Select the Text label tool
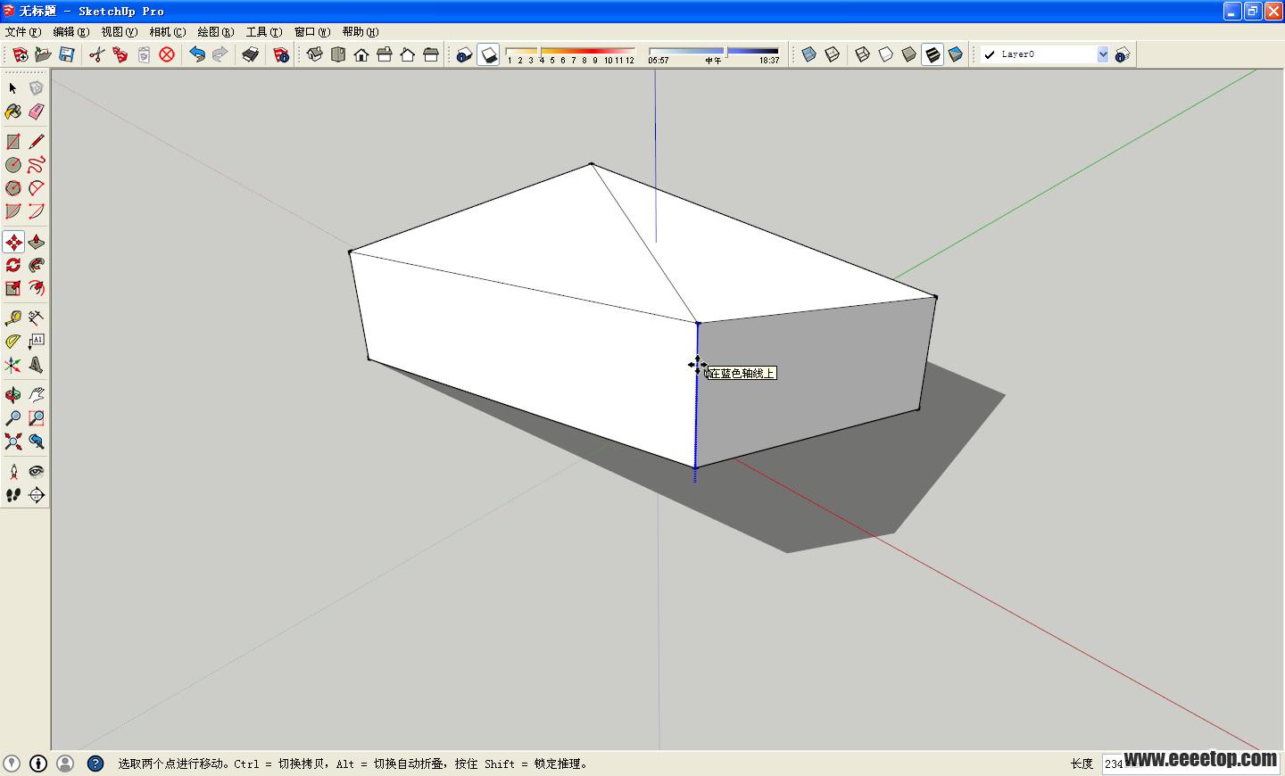1285x776 pixels. pyautogui.click(x=37, y=342)
